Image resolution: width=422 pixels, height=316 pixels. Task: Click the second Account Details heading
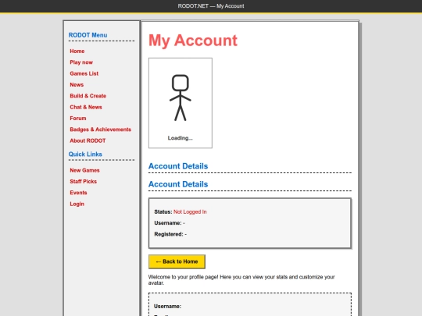[x=178, y=184]
